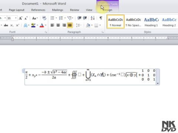Toggle Justify alignment
This screenshot has height=133, width=178.
pos(70,25)
